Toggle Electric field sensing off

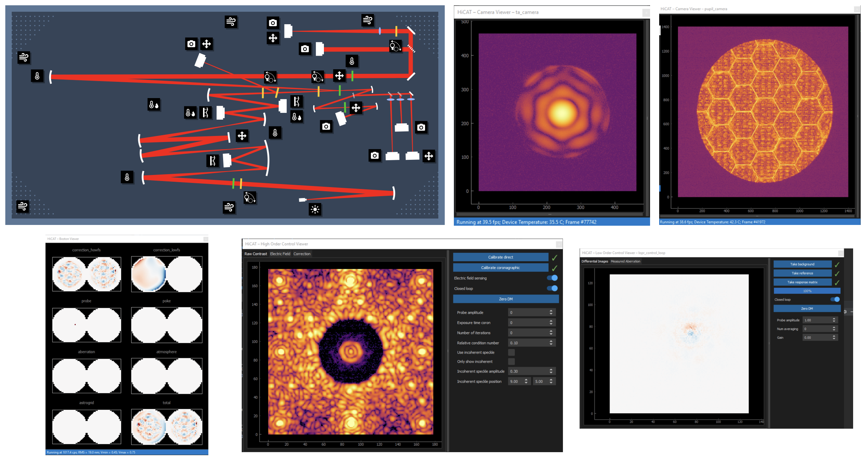coord(552,278)
